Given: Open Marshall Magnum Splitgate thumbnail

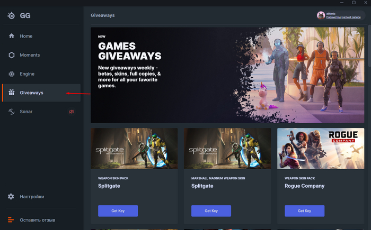Looking at the screenshot, I should tap(227, 149).
